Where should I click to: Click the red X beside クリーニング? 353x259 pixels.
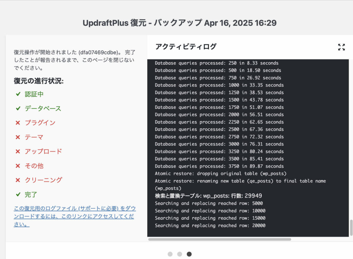[18, 180]
